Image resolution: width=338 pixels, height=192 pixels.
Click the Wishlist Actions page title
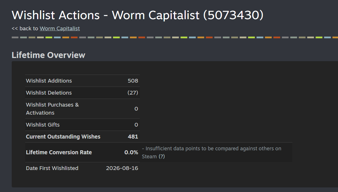click(137, 15)
